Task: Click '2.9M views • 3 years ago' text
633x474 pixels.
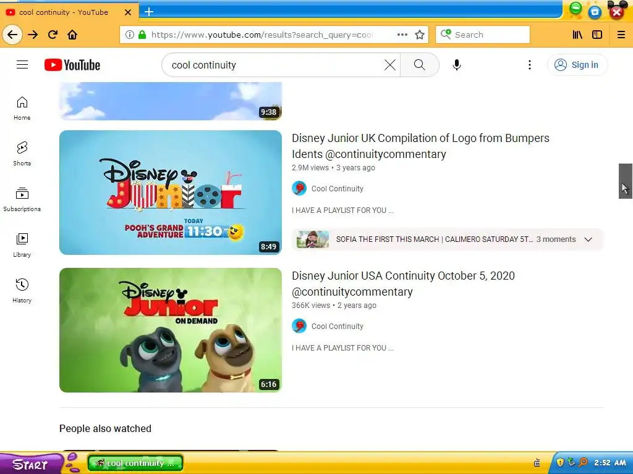Action: click(x=333, y=168)
